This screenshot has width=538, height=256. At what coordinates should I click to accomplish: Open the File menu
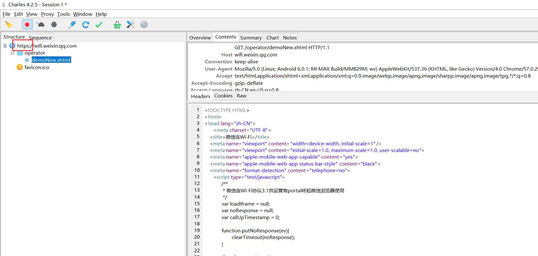coord(6,14)
